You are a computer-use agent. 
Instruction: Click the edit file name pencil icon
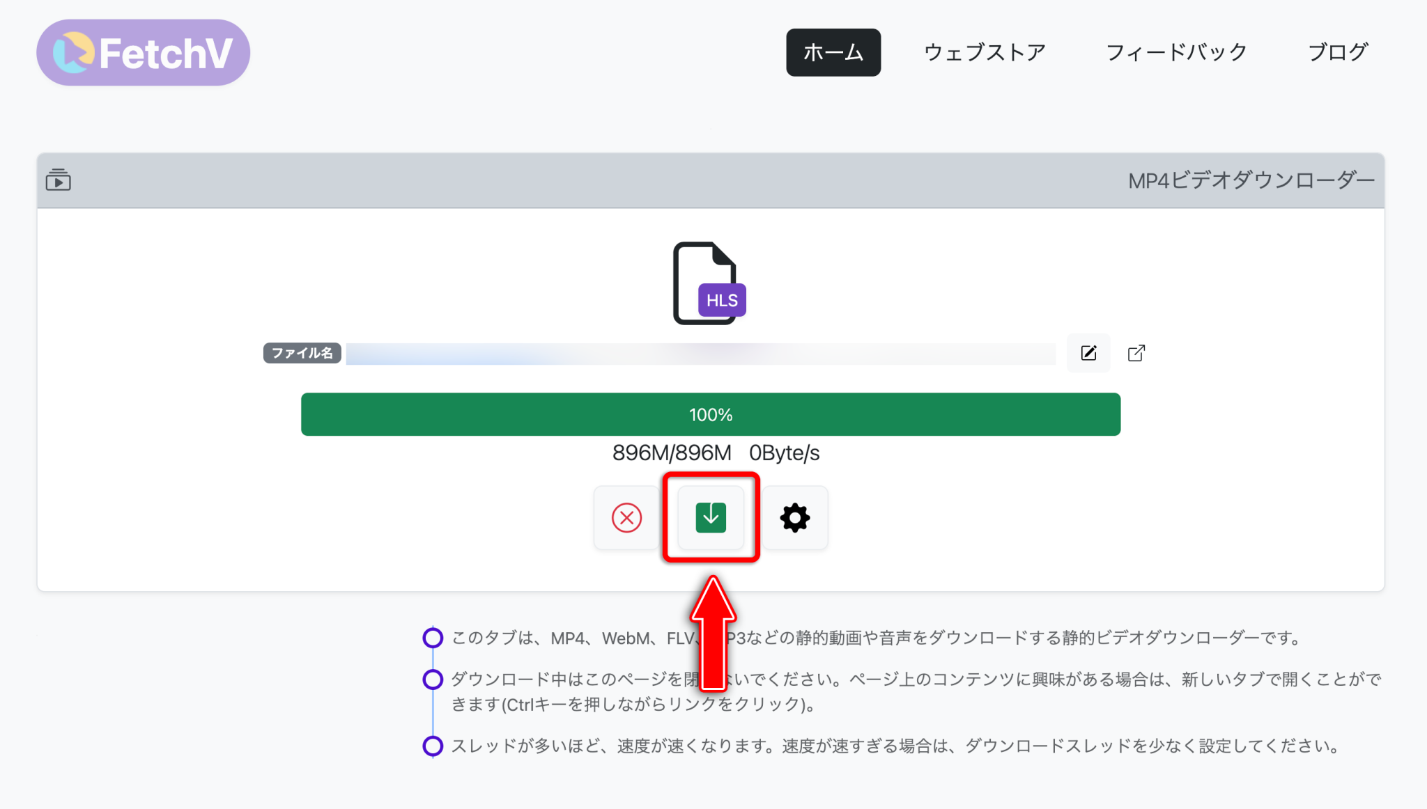(1088, 353)
